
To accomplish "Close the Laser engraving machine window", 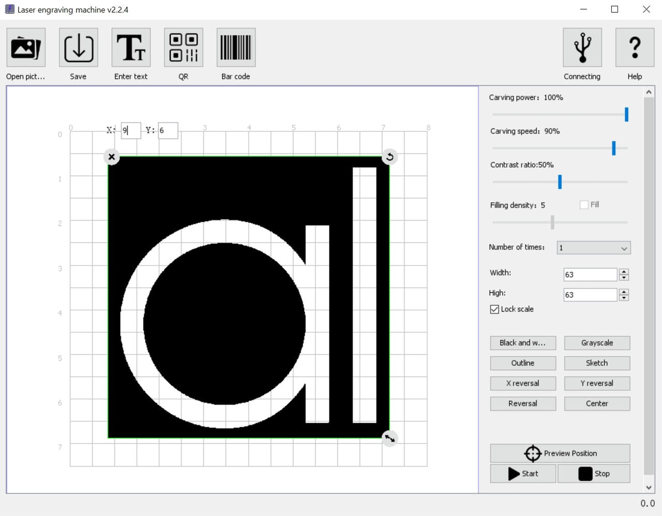I will click(x=646, y=9).
